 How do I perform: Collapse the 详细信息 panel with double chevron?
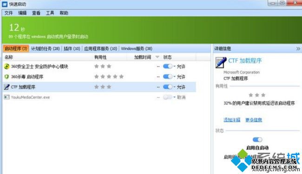[x=298, y=49]
